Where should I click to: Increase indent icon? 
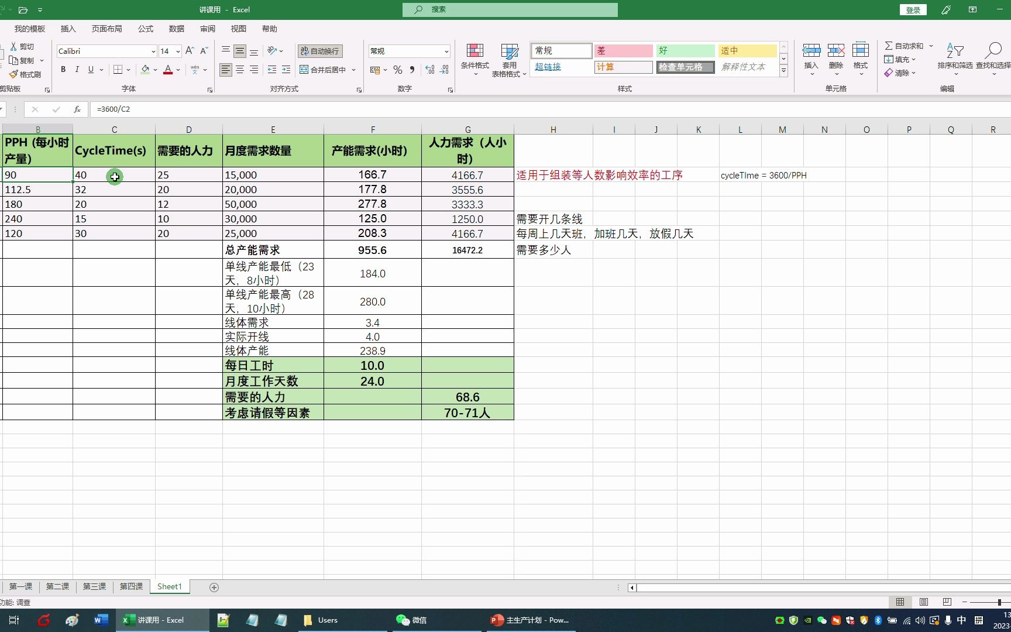(x=286, y=70)
